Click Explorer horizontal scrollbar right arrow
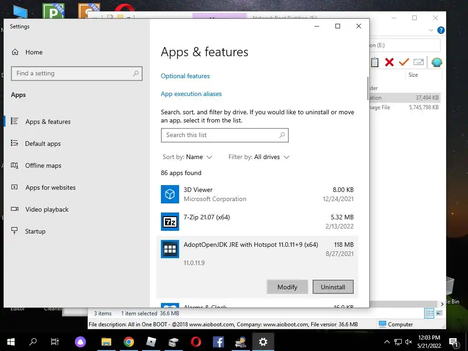The image size is (468, 351). (442, 304)
